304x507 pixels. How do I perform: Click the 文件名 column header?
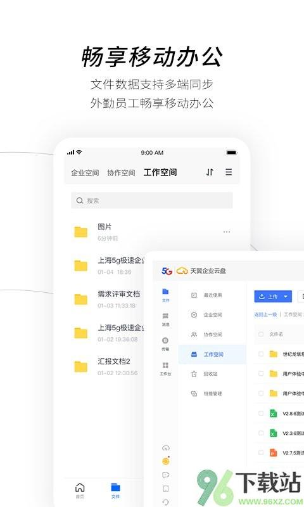click(276, 334)
